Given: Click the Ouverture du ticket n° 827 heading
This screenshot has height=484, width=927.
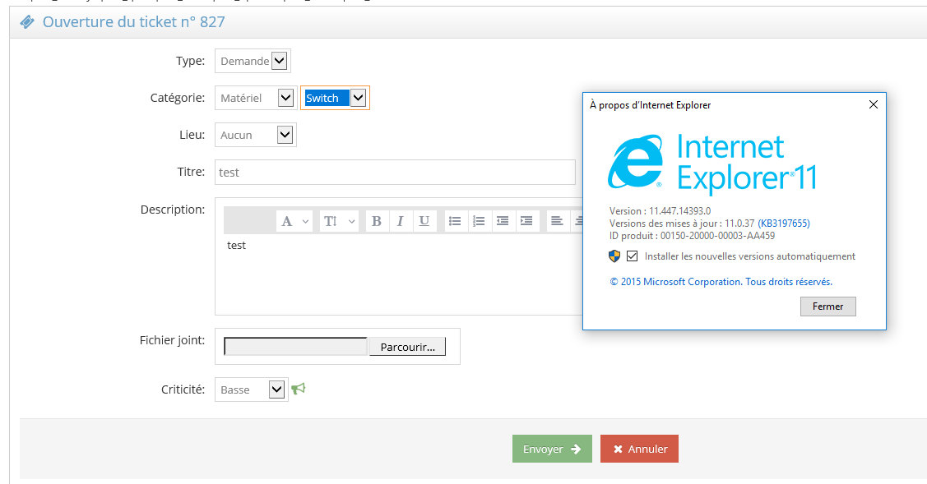Looking at the screenshot, I should coord(133,22).
